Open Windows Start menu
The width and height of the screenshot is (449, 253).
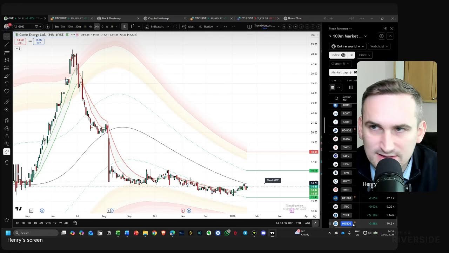tap(8, 233)
